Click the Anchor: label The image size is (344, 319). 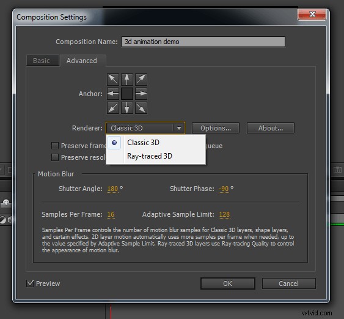point(90,94)
